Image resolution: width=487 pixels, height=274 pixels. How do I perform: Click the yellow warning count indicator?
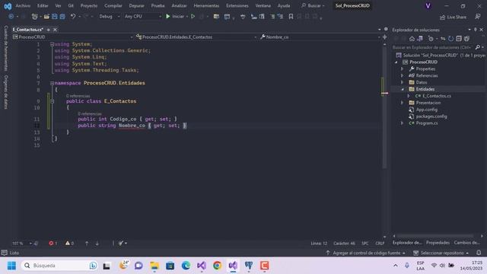[69, 244]
